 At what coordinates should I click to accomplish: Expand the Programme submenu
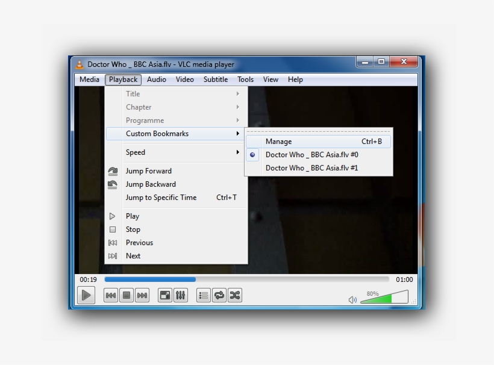[176, 120]
